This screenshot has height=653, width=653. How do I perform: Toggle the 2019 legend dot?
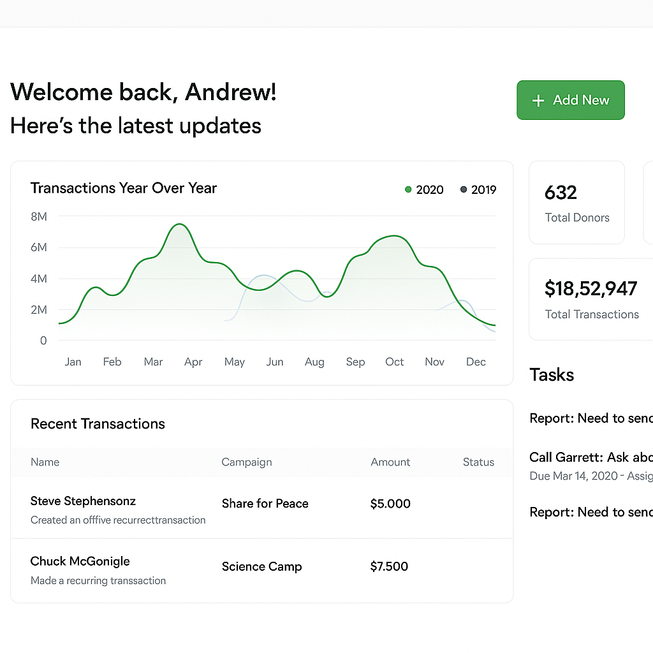[x=463, y=189]
